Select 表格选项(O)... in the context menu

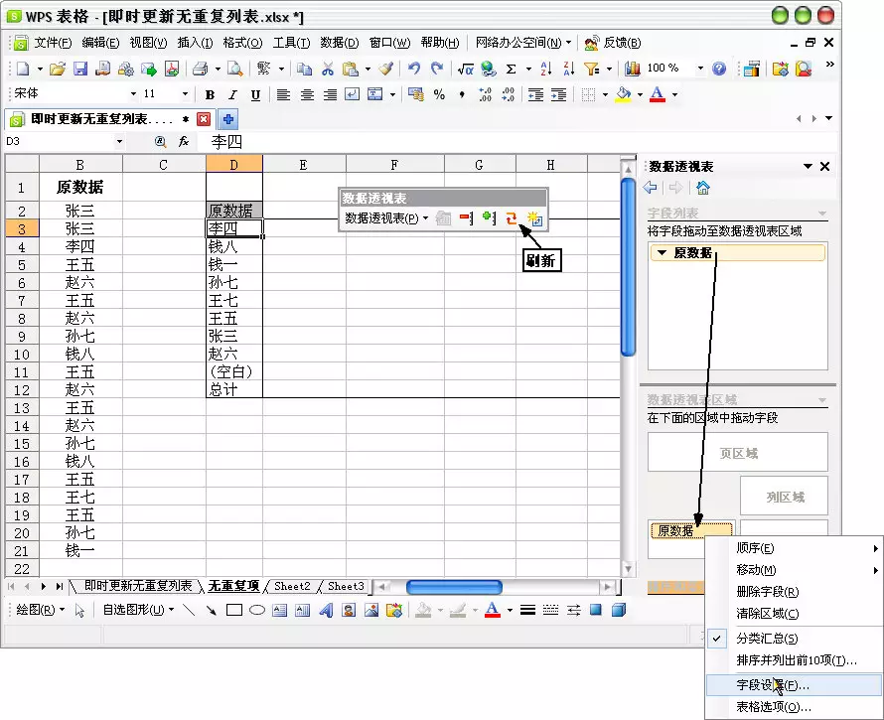793,706
